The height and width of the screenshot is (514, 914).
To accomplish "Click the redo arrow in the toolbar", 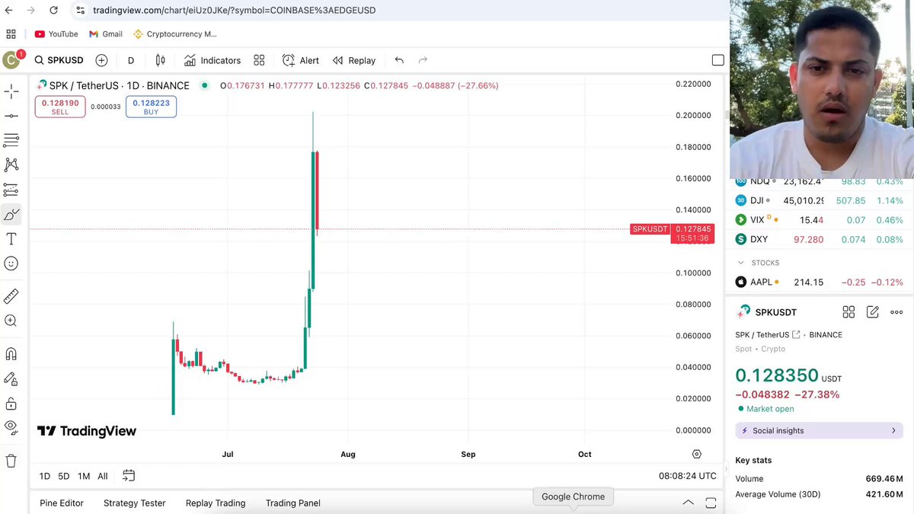I will (x=423, y=60).
